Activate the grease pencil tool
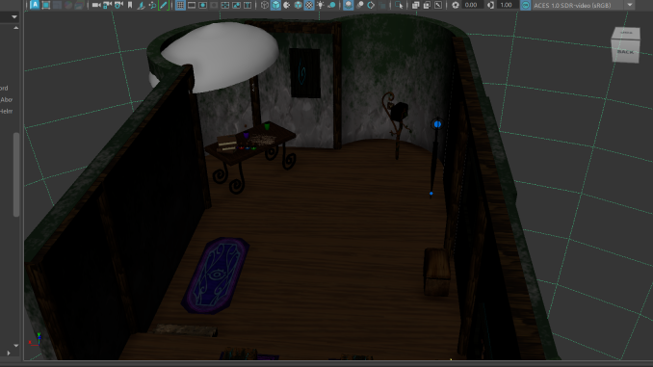Screen dimensions: 653x367 164,5
